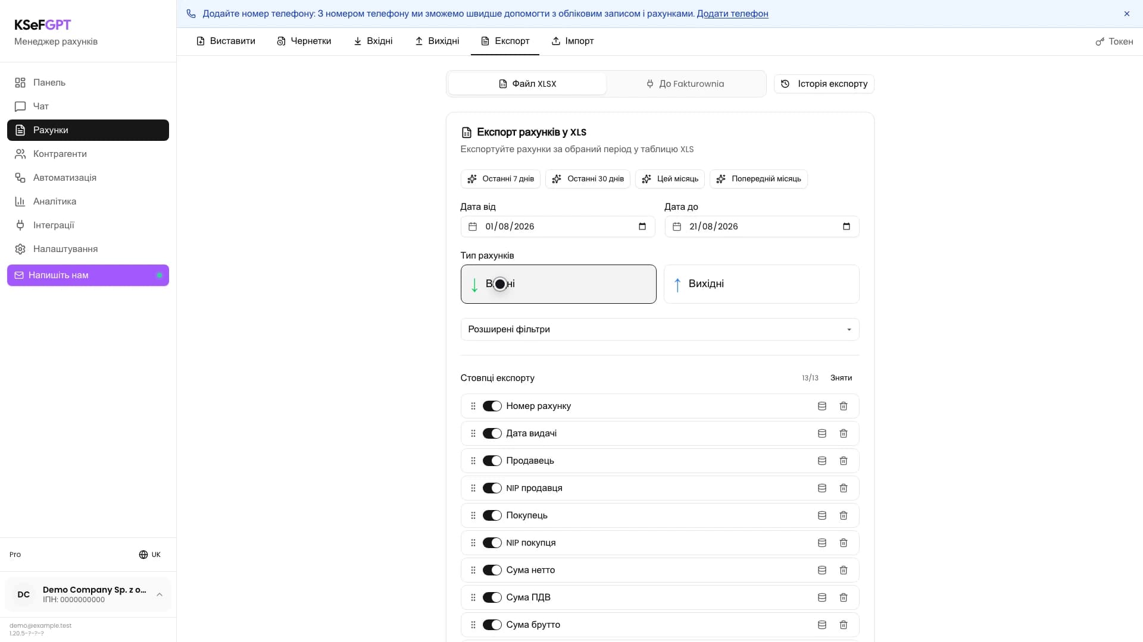Apply Цей місяць preset
Screen dimensions: 1143x642
670,179
